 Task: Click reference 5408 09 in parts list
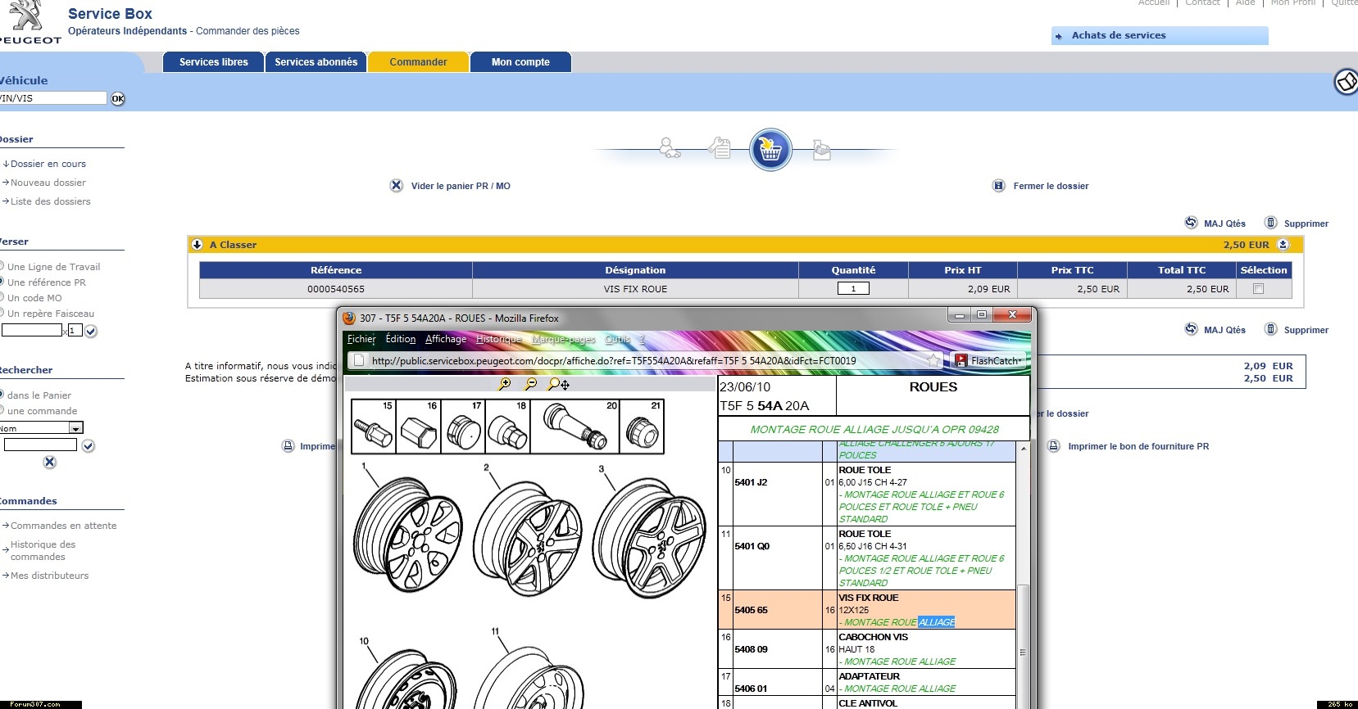(x=751, y=649)
